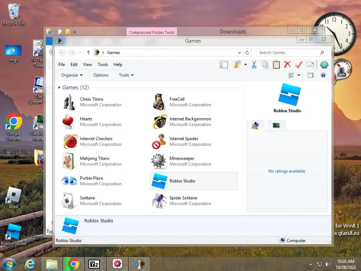Select Roblox Studio in games list
The width and height of the screenshot is (361, 271).
(x=194, y=181)
